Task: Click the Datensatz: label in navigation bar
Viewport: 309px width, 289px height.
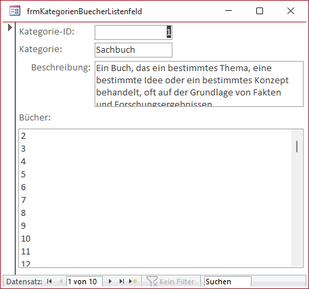Action: pos(24,282)
